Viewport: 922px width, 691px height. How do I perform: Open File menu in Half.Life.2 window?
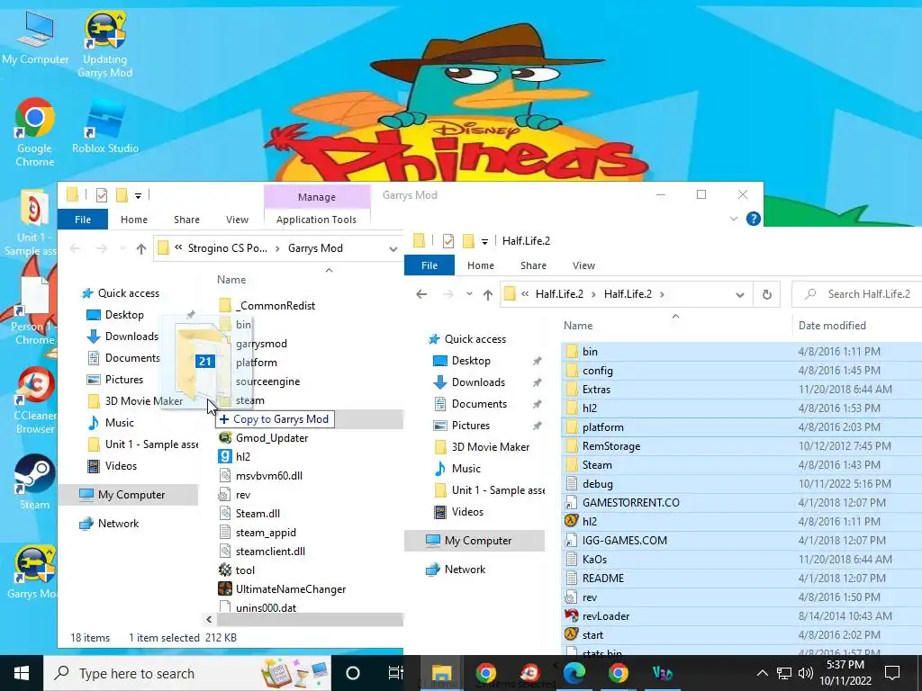click(429, 265)
